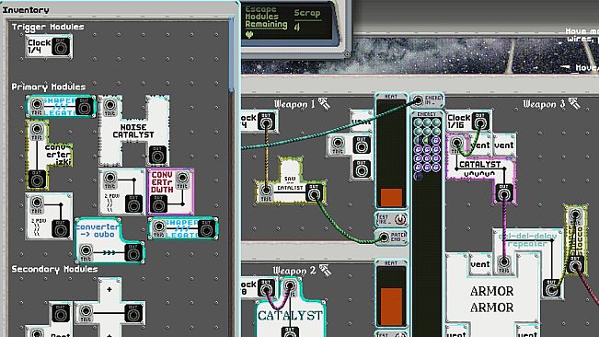599x337 pixels.
Task: Click TRIG jack on the SAW CATALYST module
Action: [266, 190]
